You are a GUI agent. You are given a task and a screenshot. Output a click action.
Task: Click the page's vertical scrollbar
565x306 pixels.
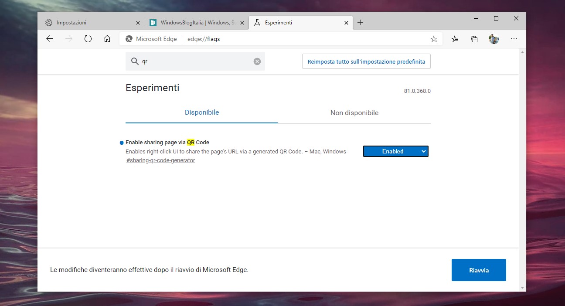pyautogui.click(x=523, y=170)
